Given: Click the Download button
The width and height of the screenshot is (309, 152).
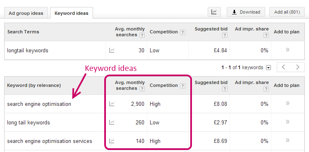Looking at the screenshot, I should [x=246, y=12].
